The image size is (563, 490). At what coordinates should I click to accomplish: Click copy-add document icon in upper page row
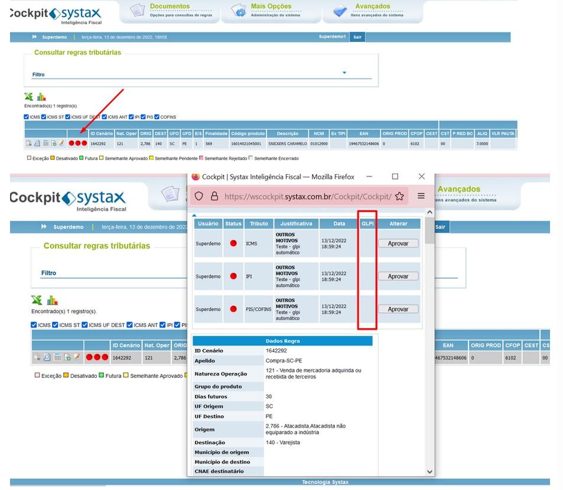click(x=54, y=143)
